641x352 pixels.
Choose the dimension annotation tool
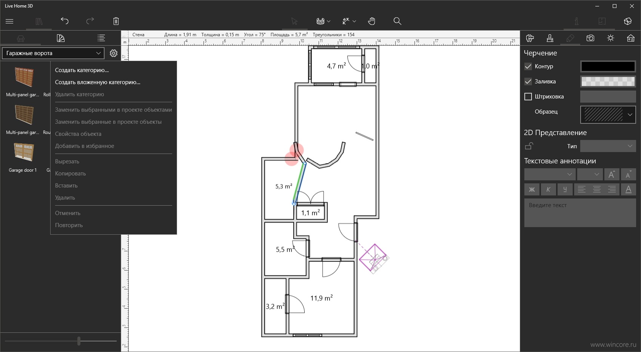point(346,21)
